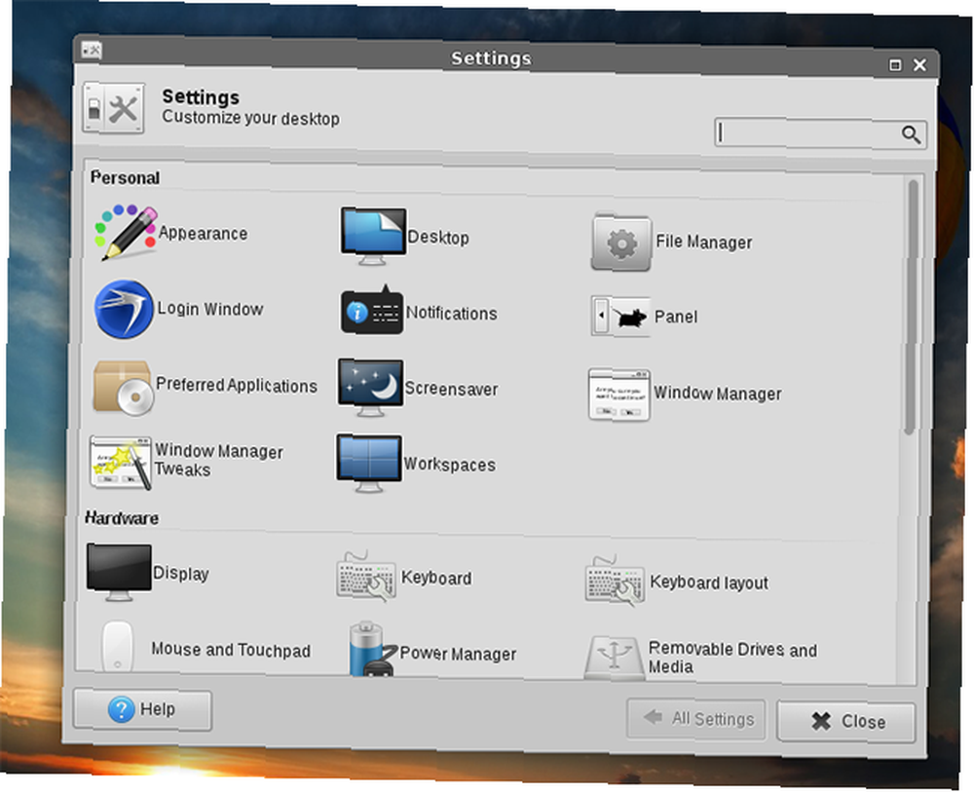Screen dimensions: 974x792
Task: Open Panel settings mouse icon
Action: click(619, 316)
